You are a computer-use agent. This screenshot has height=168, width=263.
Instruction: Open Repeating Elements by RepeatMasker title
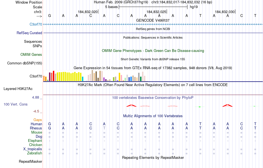(153, 157)
